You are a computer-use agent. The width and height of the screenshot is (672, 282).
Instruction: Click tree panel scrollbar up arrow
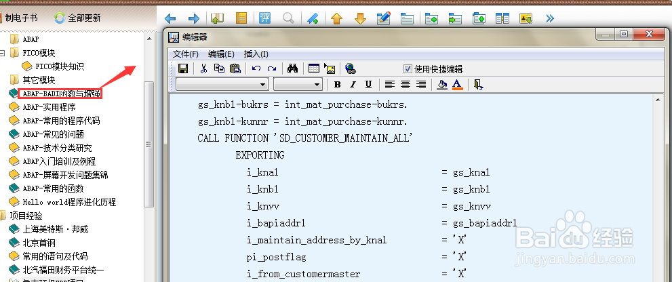pyautogui.click(x=149, y=39)
